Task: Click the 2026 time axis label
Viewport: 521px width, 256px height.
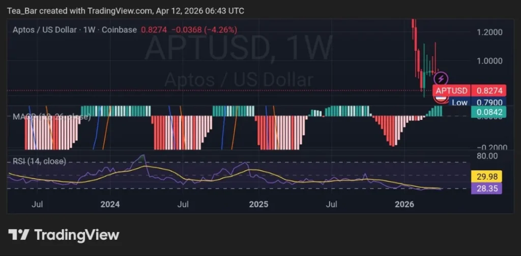Action: coord(404,204)
